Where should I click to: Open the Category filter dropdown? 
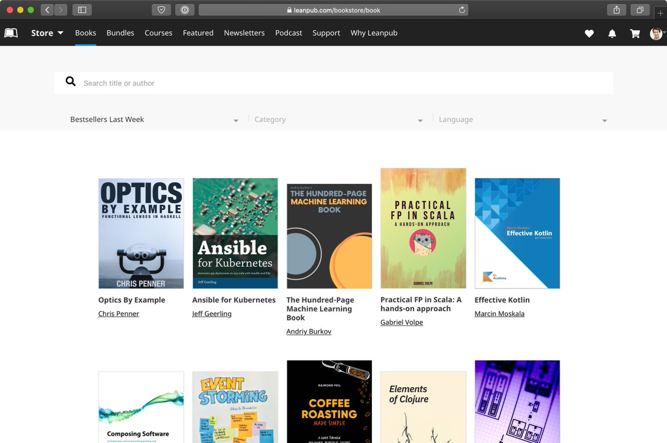[x=339, y=120]
